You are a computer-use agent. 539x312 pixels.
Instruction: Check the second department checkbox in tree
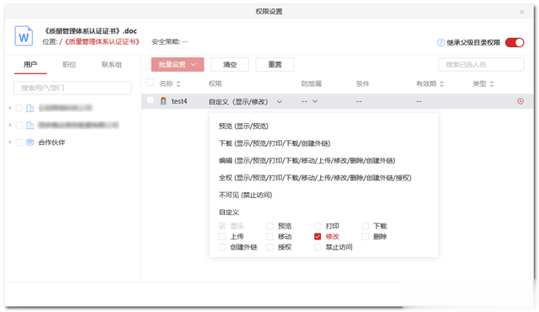19,125
